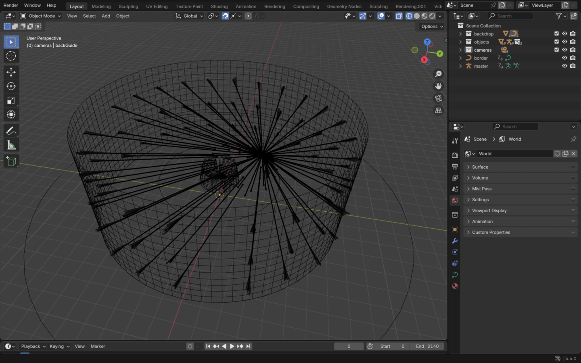Click the new collection icon in outliner
Viewport: 581px width, 363px height.
[573, 16]
